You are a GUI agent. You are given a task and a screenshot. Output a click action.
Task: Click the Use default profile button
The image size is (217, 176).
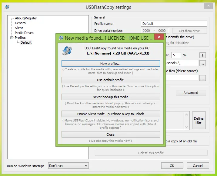[111, 80]
